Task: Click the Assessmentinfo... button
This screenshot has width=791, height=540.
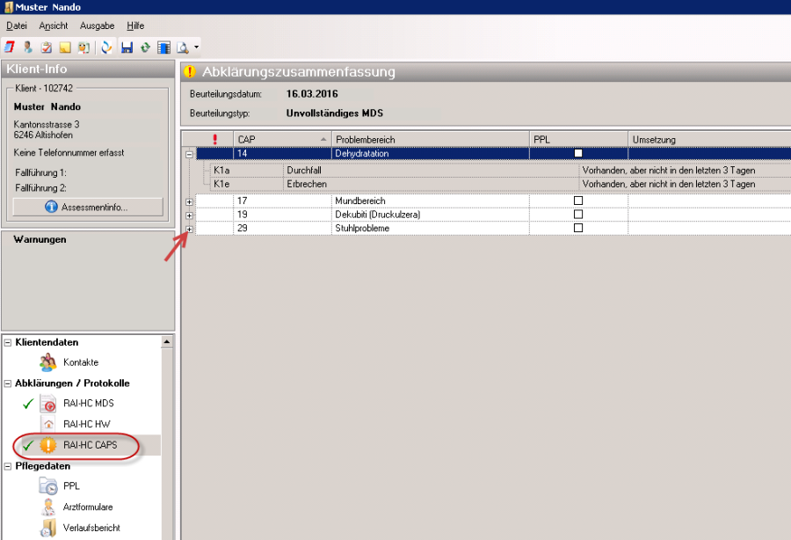Action: [88, 208]
